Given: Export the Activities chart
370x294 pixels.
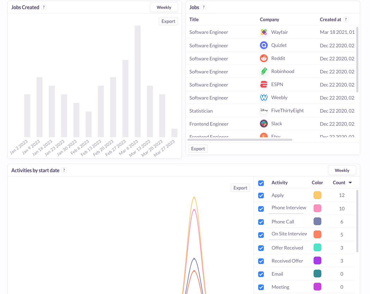Looking at the screenshot, I should point(240,188).
